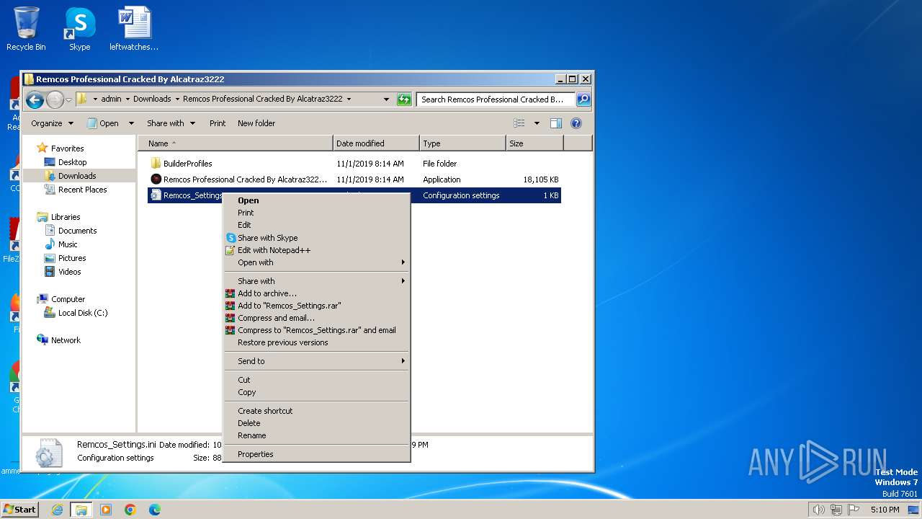922x519 pixels.
Task: Choose Open in the context menu
Action: click(x=315, y=200)
